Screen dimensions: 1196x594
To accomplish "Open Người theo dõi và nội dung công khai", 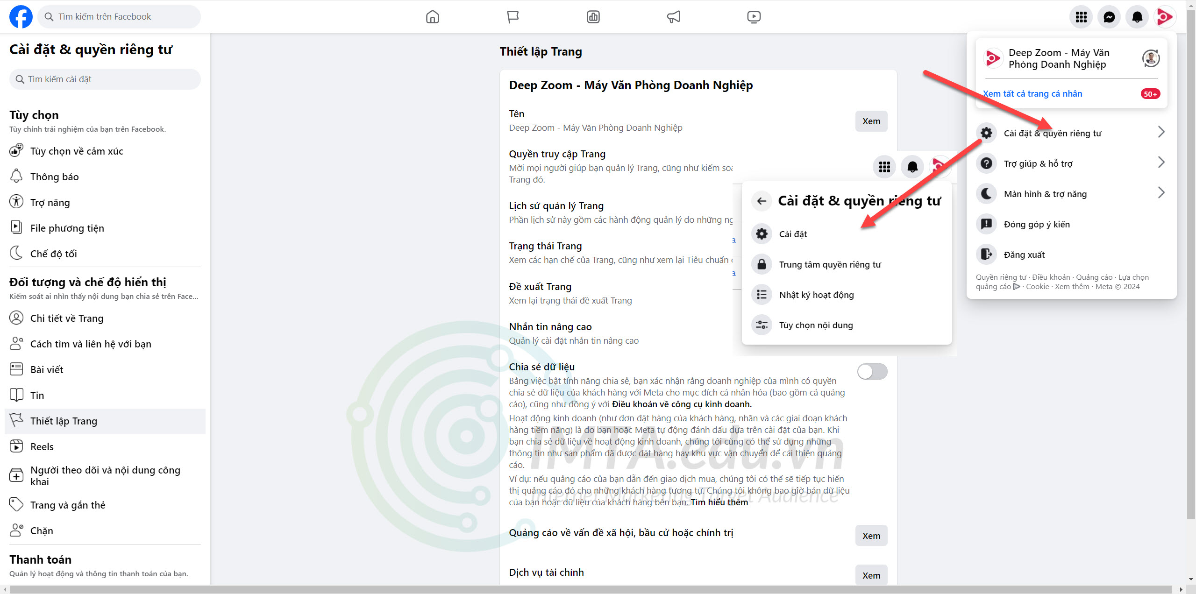I will click(105, 476).
